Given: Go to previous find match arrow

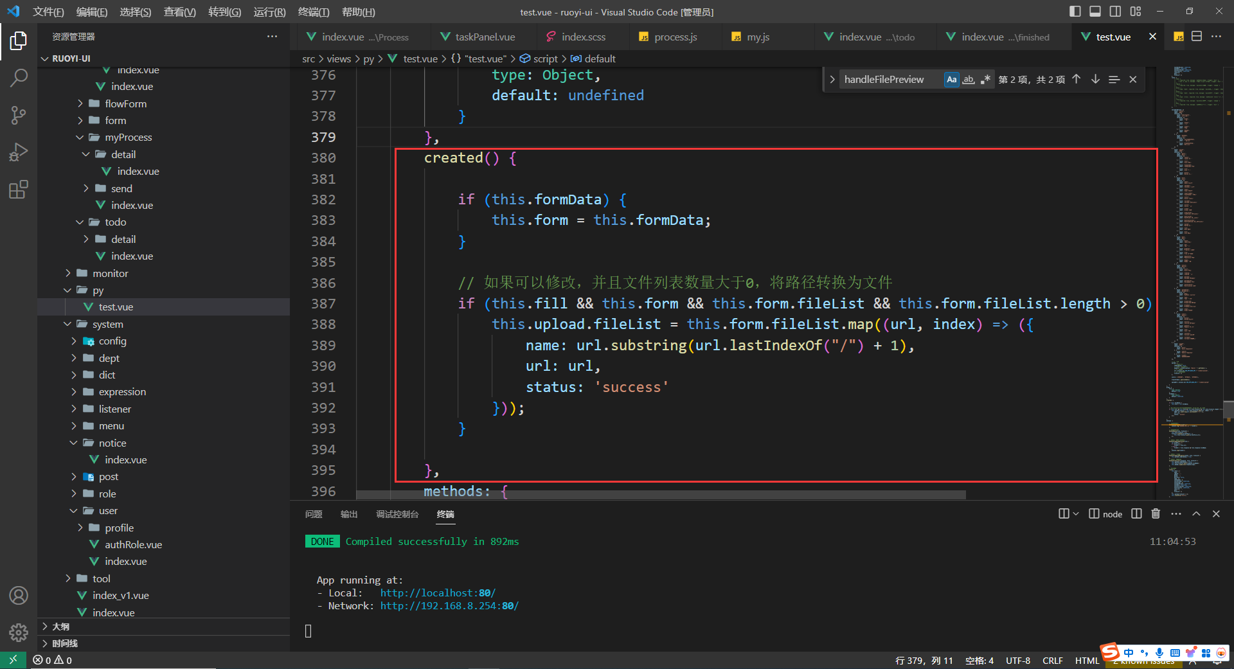Looking at the screenshot, I should point(1077,79).
